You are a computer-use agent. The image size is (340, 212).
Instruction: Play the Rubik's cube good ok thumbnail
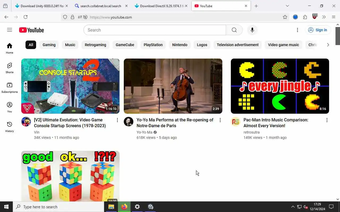point(70,176)
